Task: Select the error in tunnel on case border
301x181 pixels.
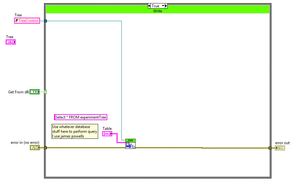Action: click(x=46, y=148)
